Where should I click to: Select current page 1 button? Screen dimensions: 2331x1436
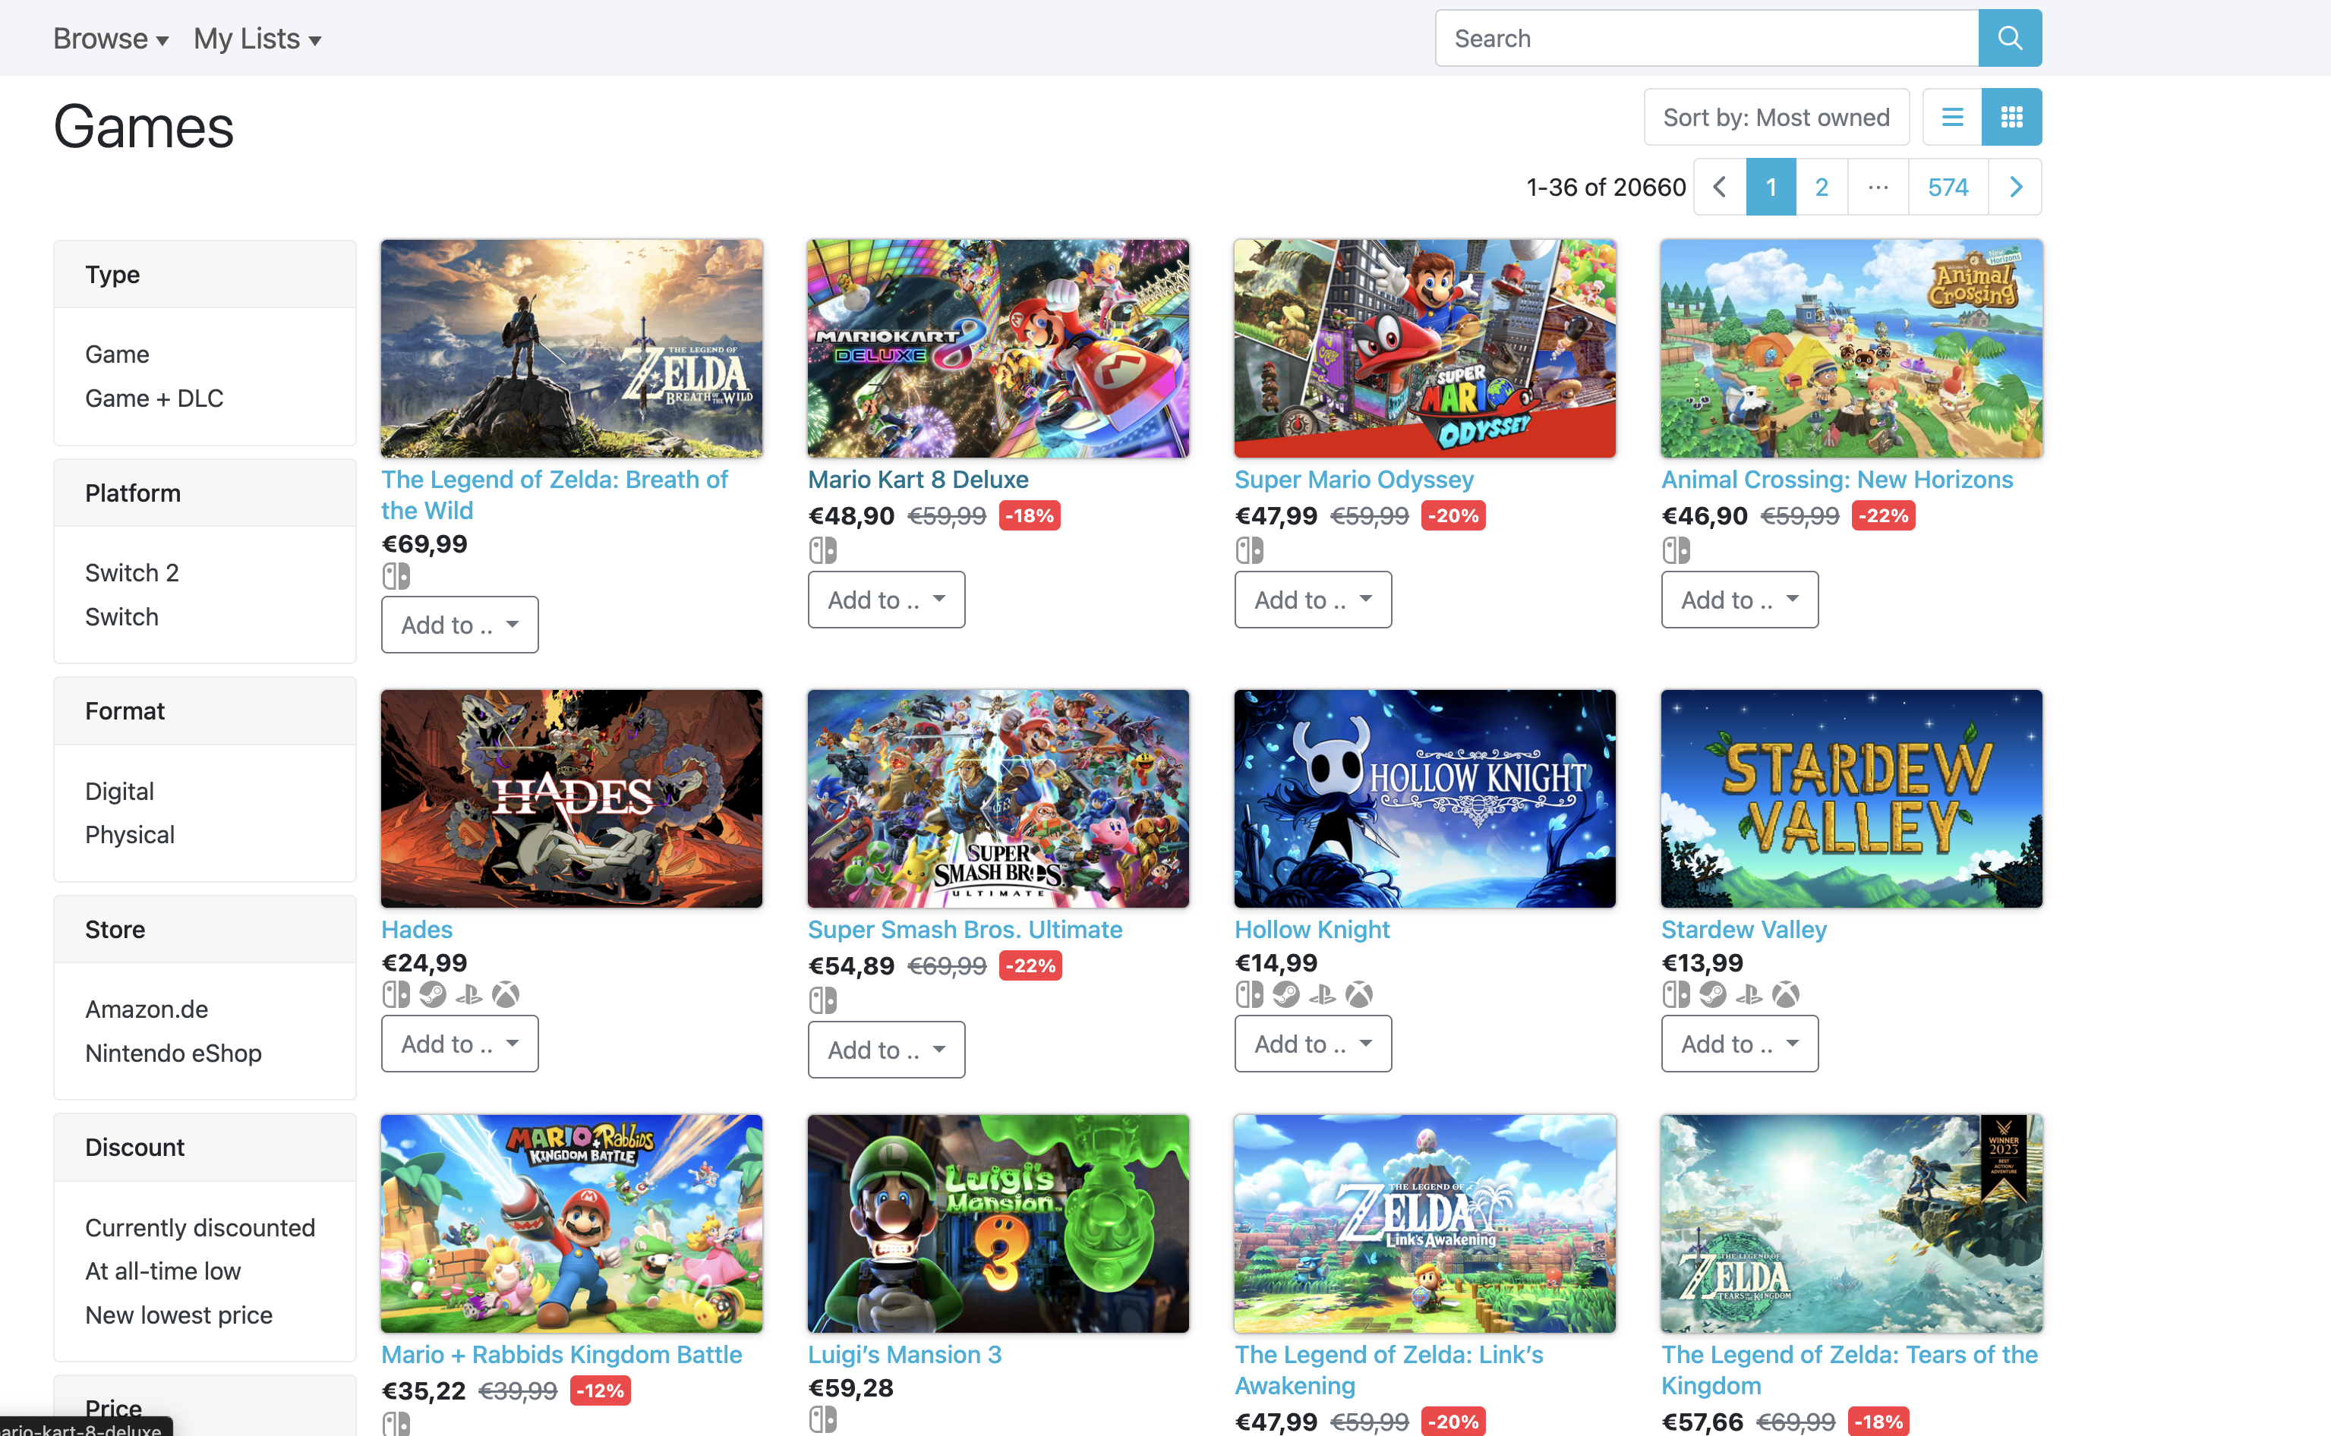point(1771,187)
